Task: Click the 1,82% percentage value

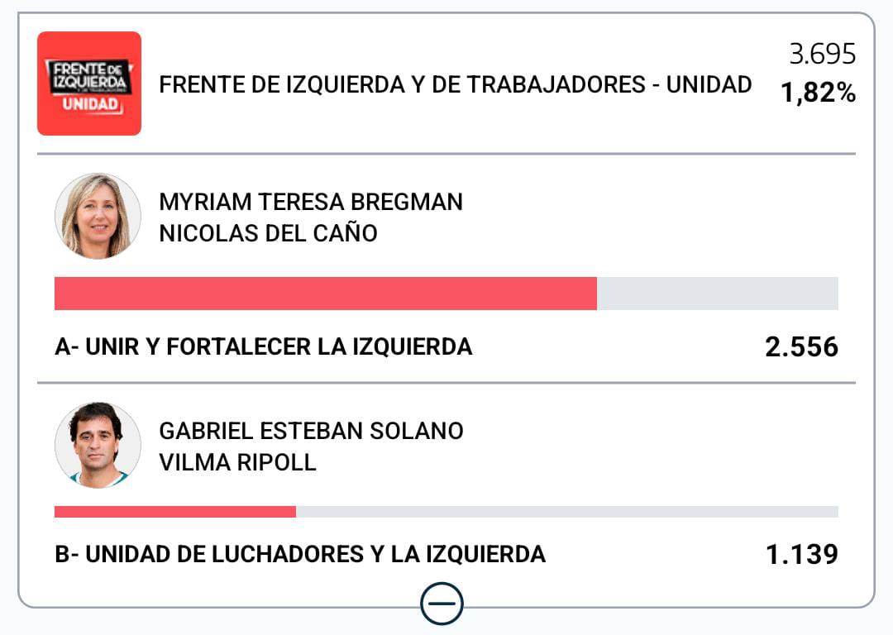Action: [x=818, y=93]
